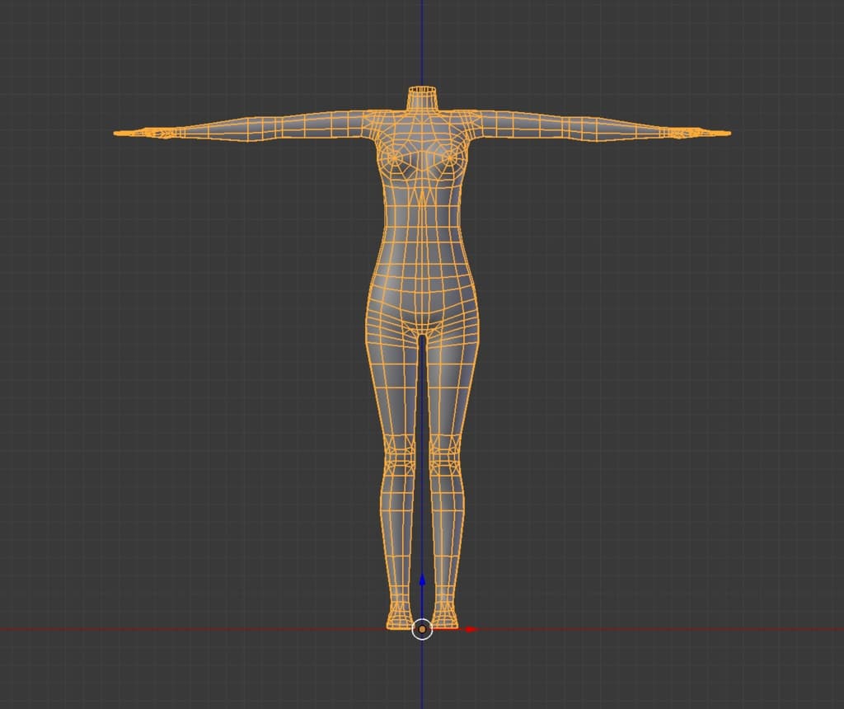This screenshot has height=709, width=844.
Task: Select the orange object origin dot
Action: (x=422, y=630)
